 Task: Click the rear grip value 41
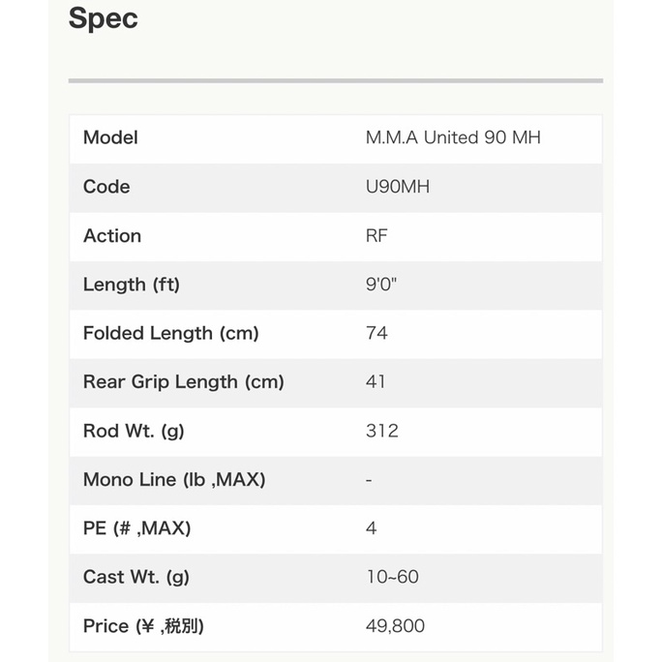[376, 381]
